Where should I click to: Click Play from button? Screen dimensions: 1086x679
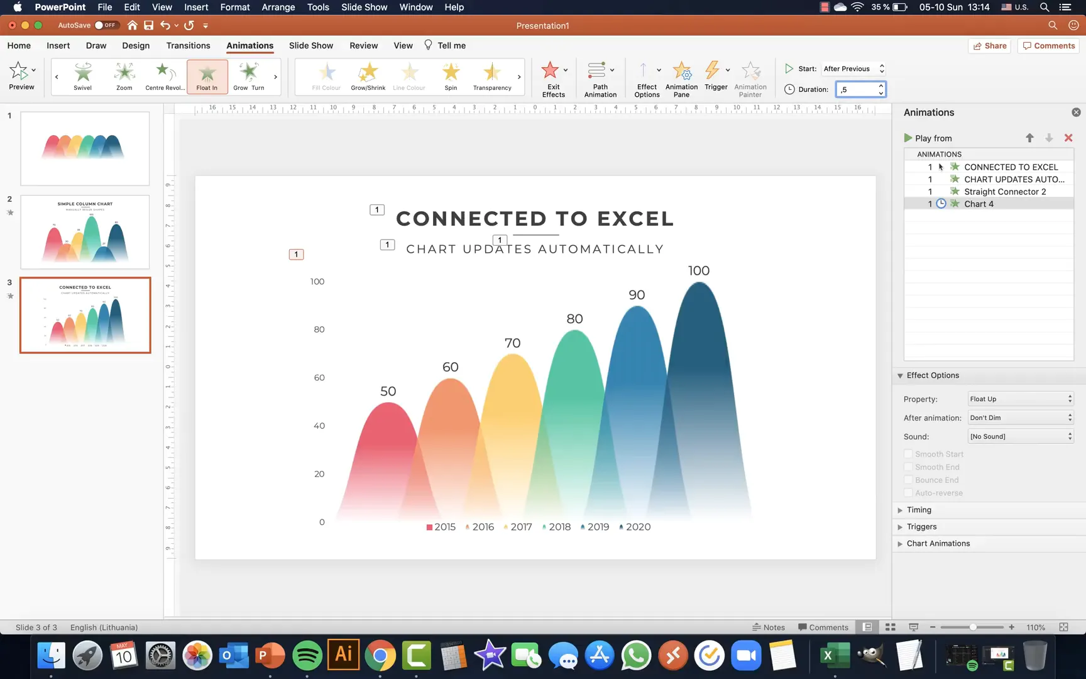(x=928, y=138)
